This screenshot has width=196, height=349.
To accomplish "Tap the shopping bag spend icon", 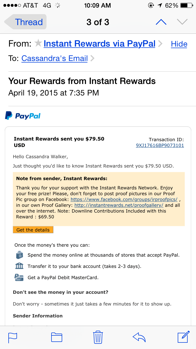I will (x=19, y=255).
